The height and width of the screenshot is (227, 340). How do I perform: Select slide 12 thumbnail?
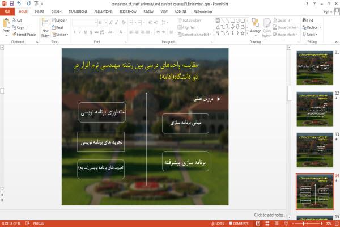[315, 109]
